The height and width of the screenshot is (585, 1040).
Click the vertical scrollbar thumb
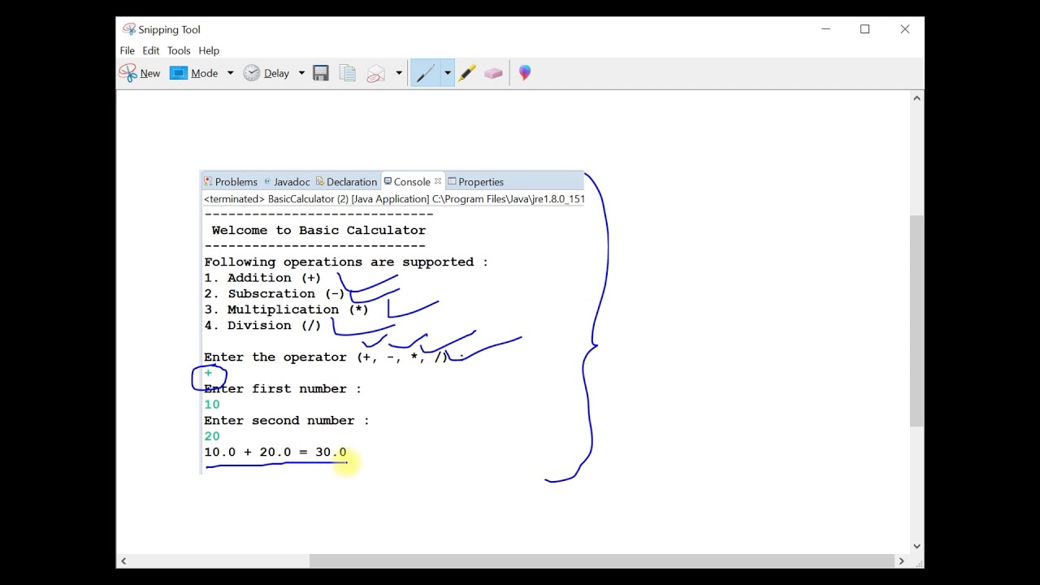pyautogui.click(x=916, y=321)
